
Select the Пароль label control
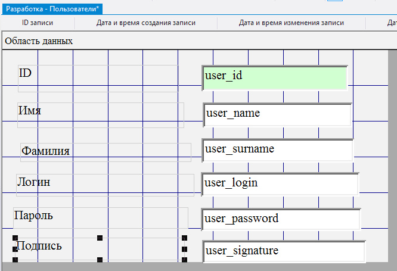(33, 215)
